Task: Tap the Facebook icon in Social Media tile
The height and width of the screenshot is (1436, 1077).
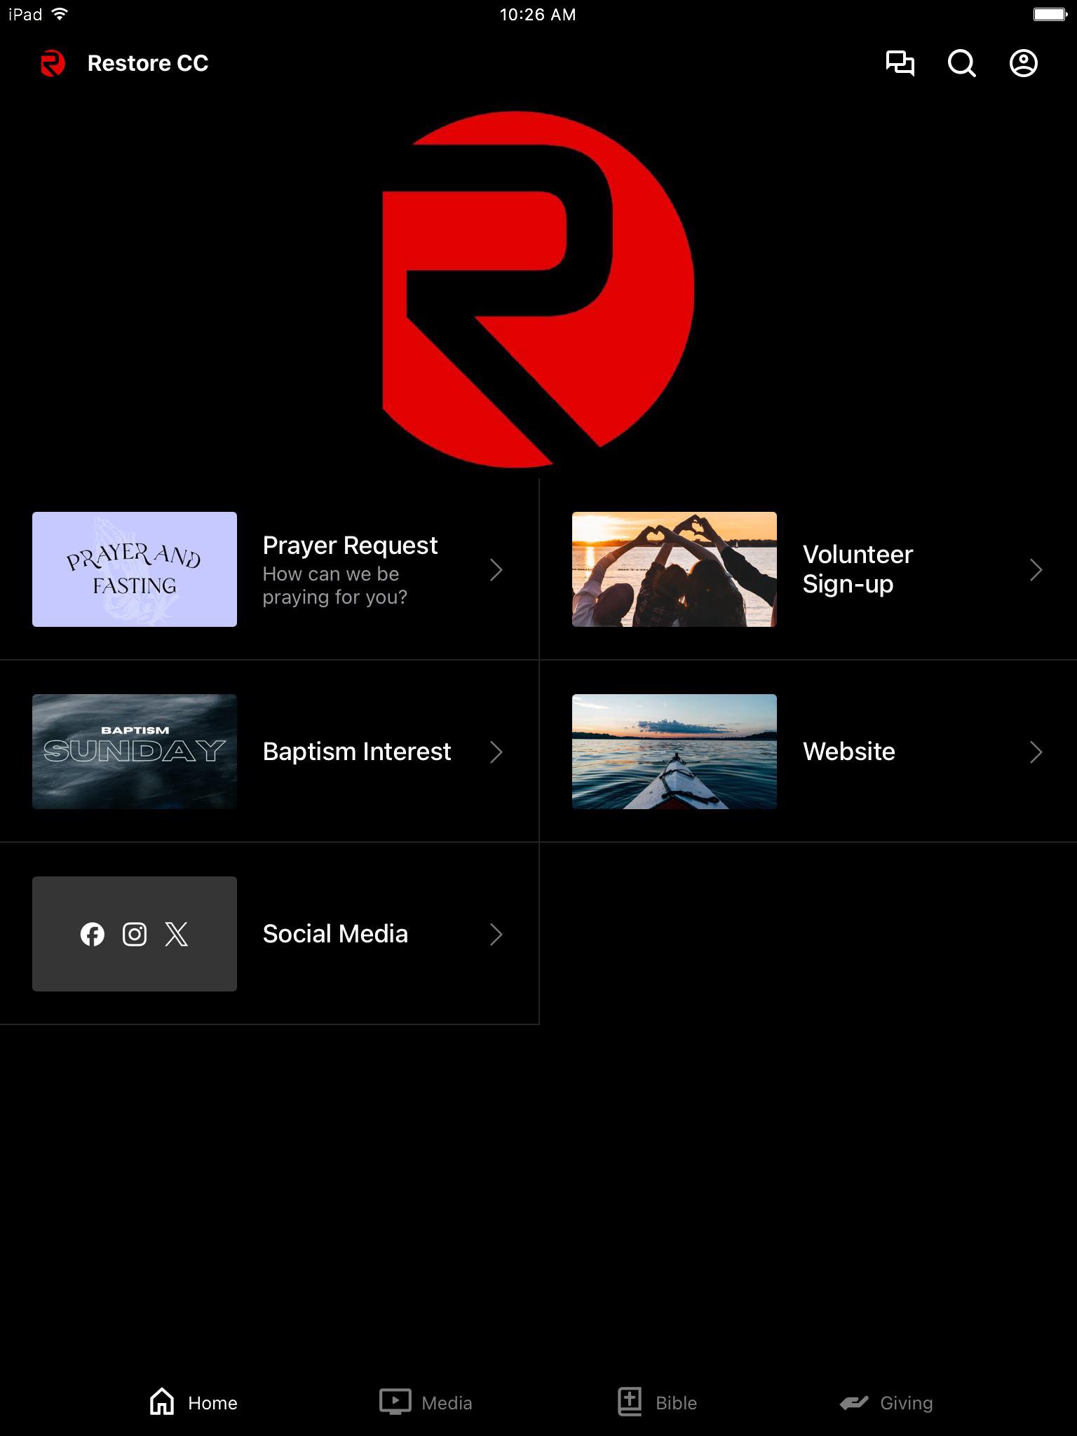Action: 93,934
